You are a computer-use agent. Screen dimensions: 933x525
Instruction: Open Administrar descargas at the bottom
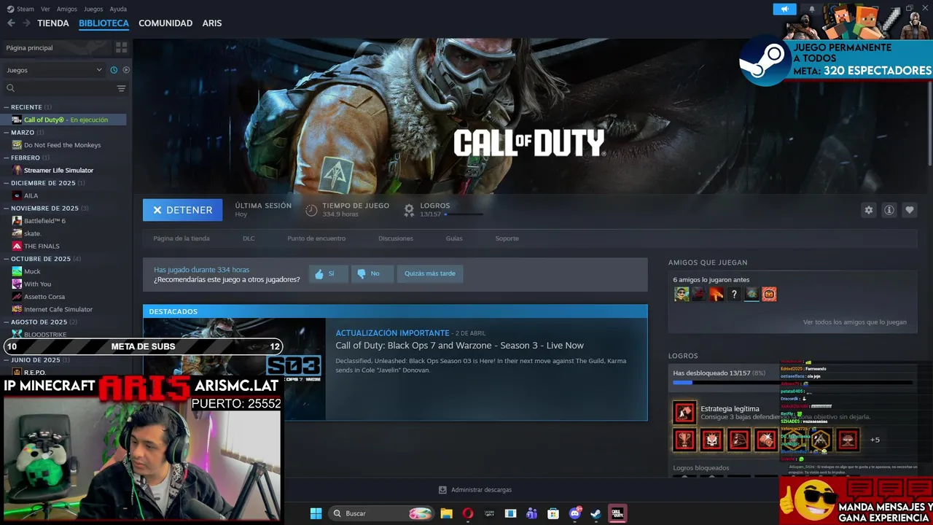click(x=475, y=490)
